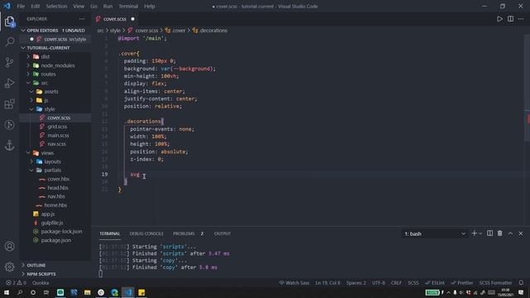Open the Manage gear icon

click(9, 267)
